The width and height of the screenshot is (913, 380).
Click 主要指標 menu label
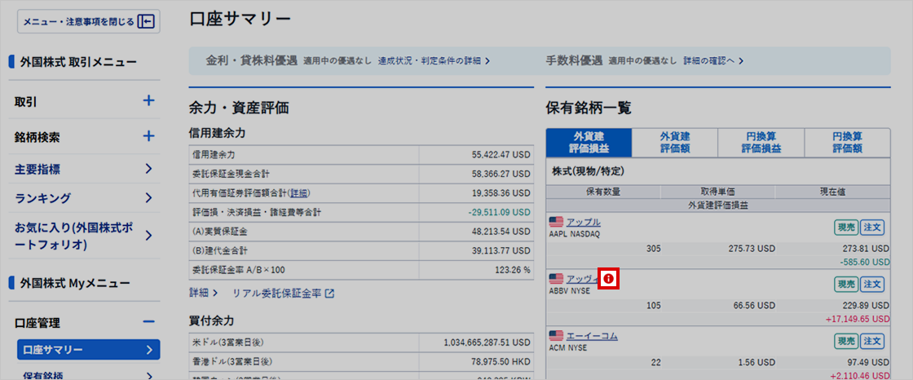[37, 169]
